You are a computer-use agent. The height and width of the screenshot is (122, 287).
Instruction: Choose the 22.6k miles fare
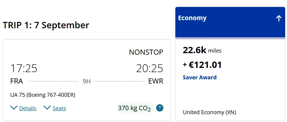pos(202,50)
